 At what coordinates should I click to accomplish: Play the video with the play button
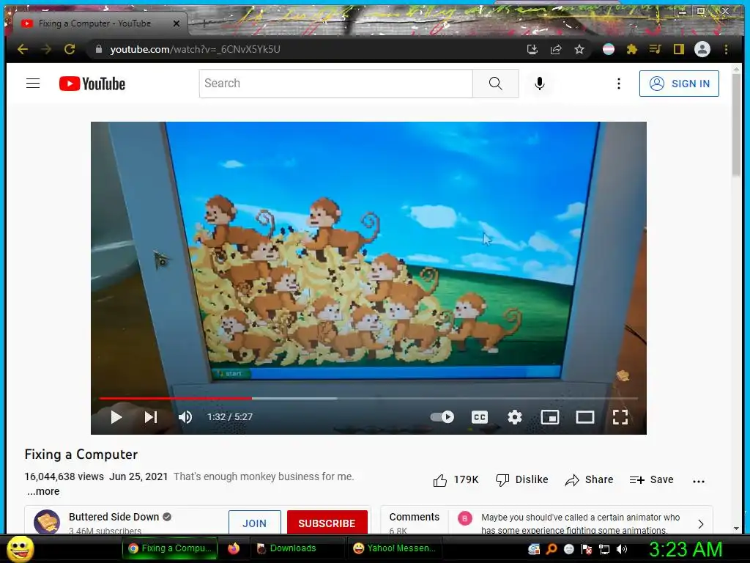click(116, 417)
